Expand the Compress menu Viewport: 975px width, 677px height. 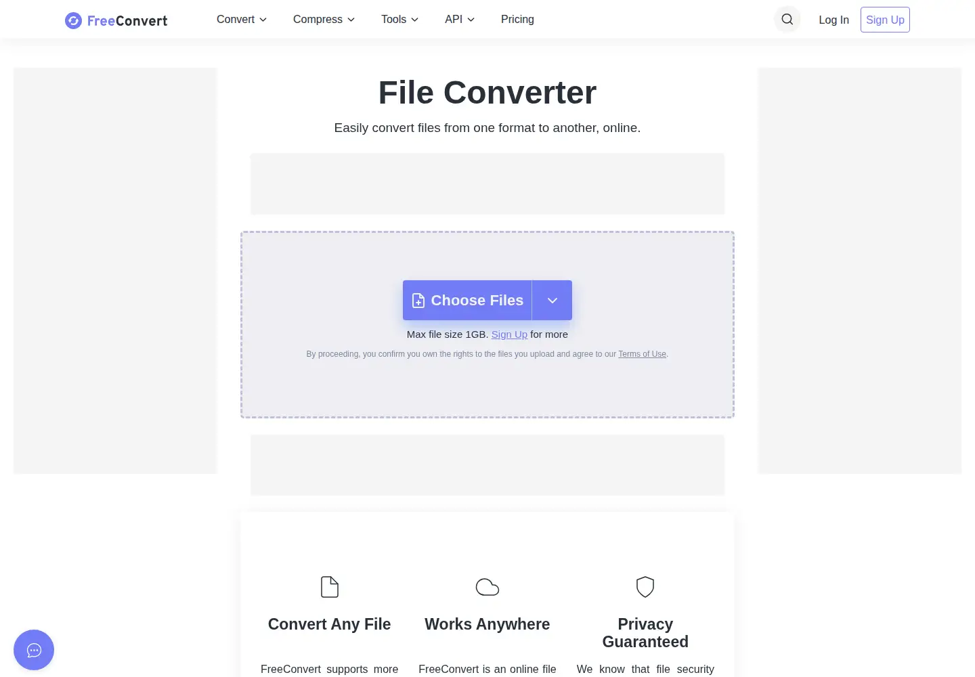[324, 20]
